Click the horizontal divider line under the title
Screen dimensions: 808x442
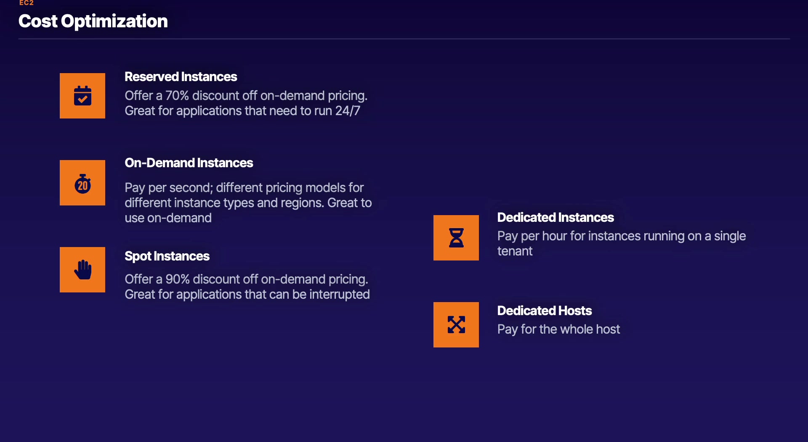404,39
